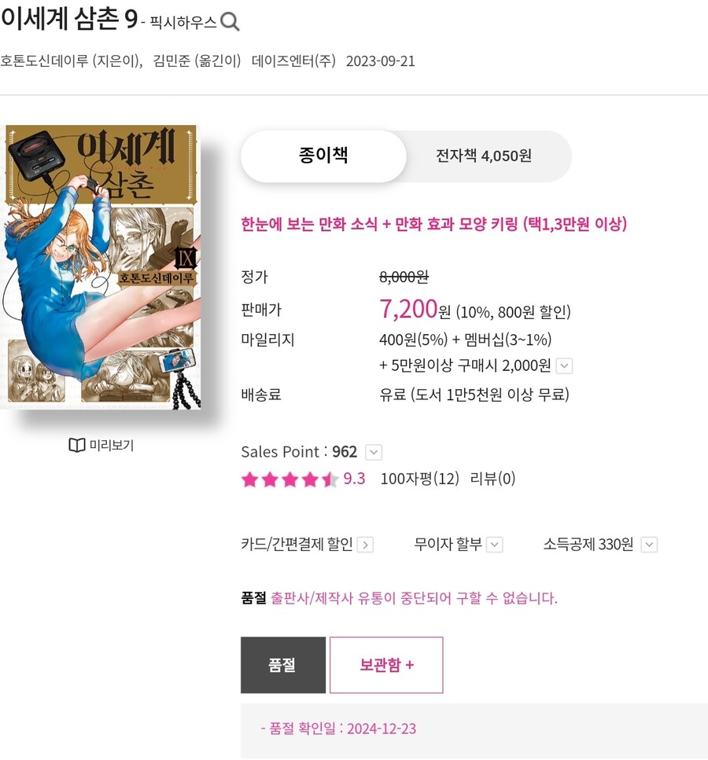The width and height of the screenshot is (708, 760).
Task: Expand the 소득공제 330원 dropdown
Action: point(649,545)
